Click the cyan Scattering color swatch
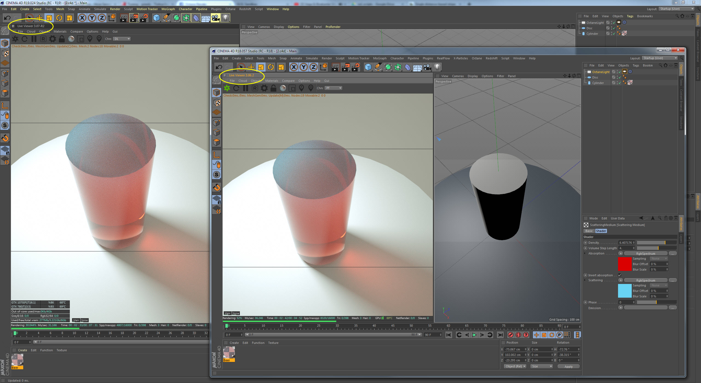Image resolution: width=701 pixels, height=383 pixels. click(x=625, y=291)
